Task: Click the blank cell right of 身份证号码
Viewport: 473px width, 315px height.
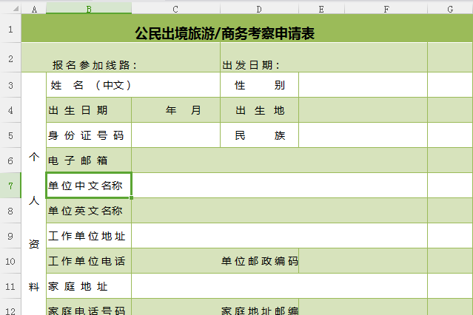Action: coord(175,135)
